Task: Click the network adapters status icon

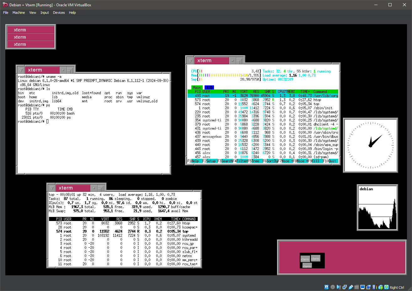Action: [x=345, y=287]
